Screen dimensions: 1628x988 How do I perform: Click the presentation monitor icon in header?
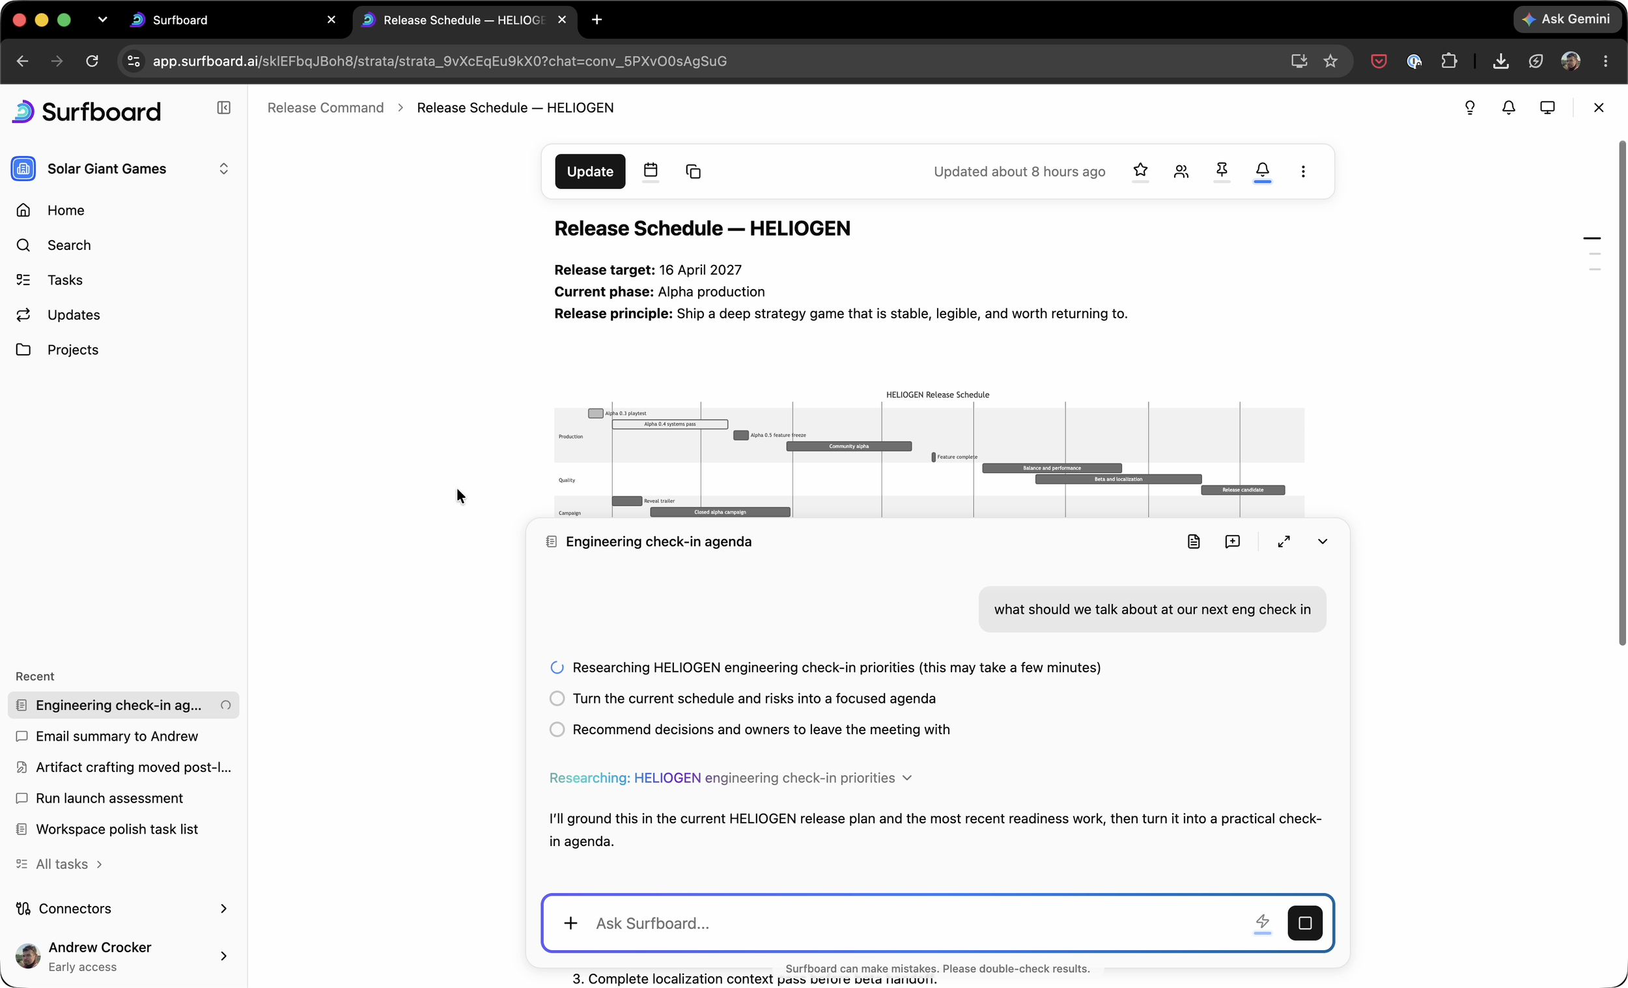point(1547,107)
